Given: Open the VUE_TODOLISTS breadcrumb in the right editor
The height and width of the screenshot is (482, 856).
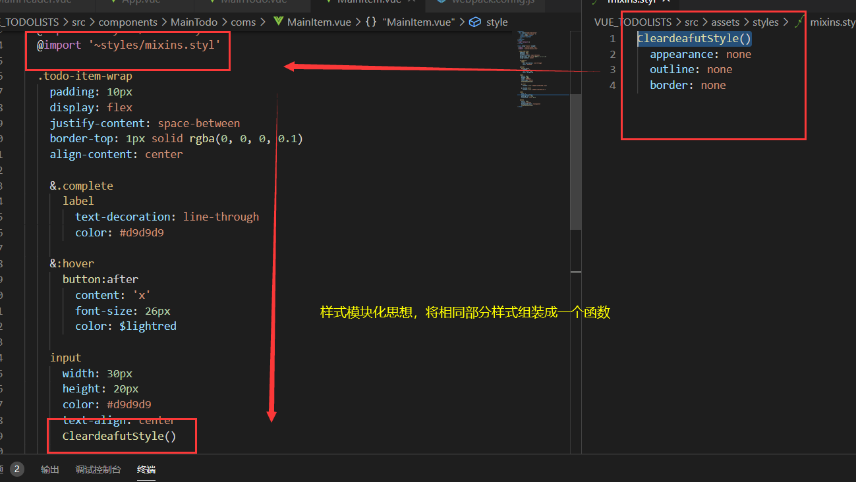Looking at the screenshot, I should point(633,22).
